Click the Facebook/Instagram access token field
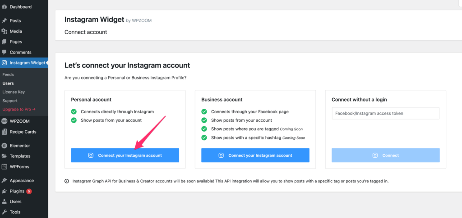462x218 pixels. point(385,113)
